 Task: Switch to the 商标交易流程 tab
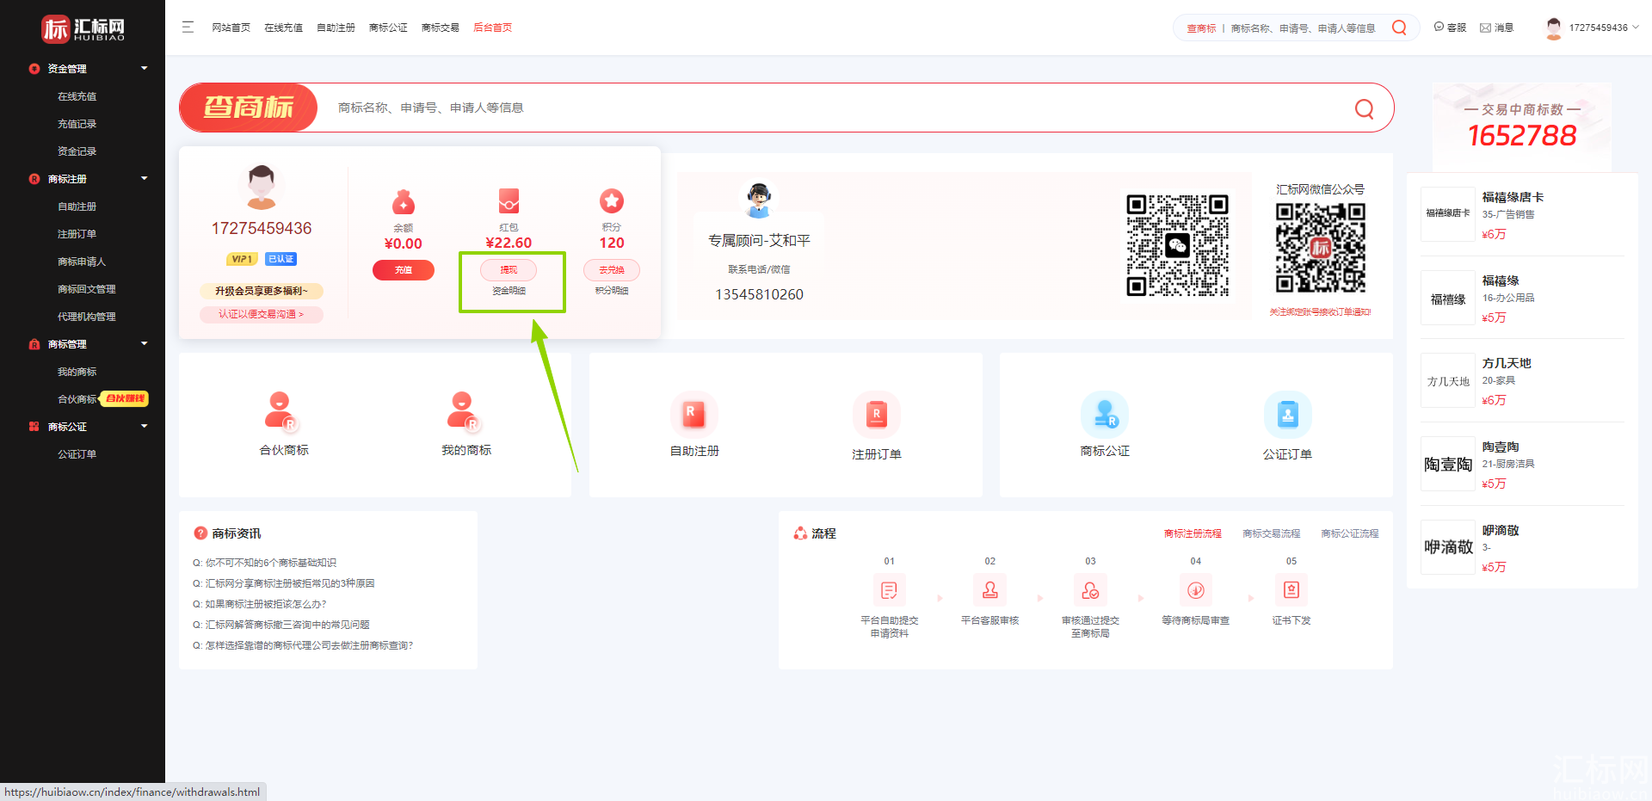[x=1271, y=533]
